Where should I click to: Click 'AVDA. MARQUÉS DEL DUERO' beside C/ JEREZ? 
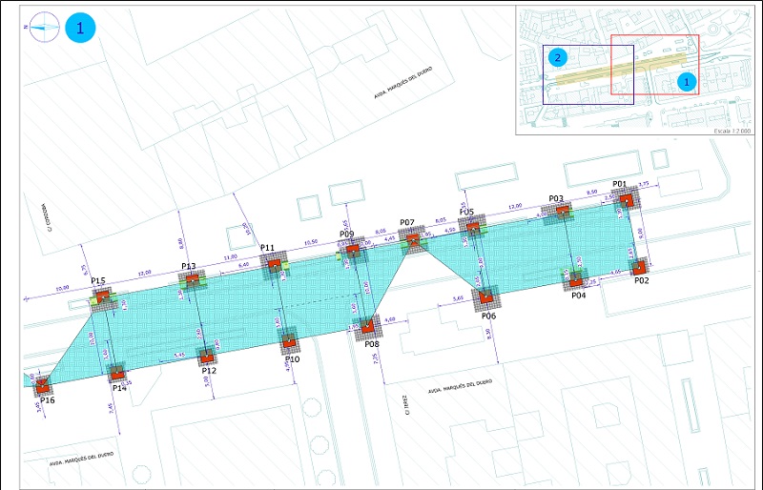[x=460, y=387]
